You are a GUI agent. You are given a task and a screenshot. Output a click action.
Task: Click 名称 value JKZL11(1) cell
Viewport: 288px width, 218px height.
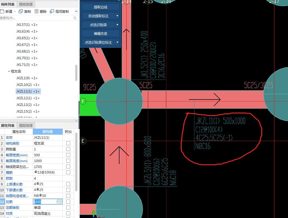tap(48, 138)
